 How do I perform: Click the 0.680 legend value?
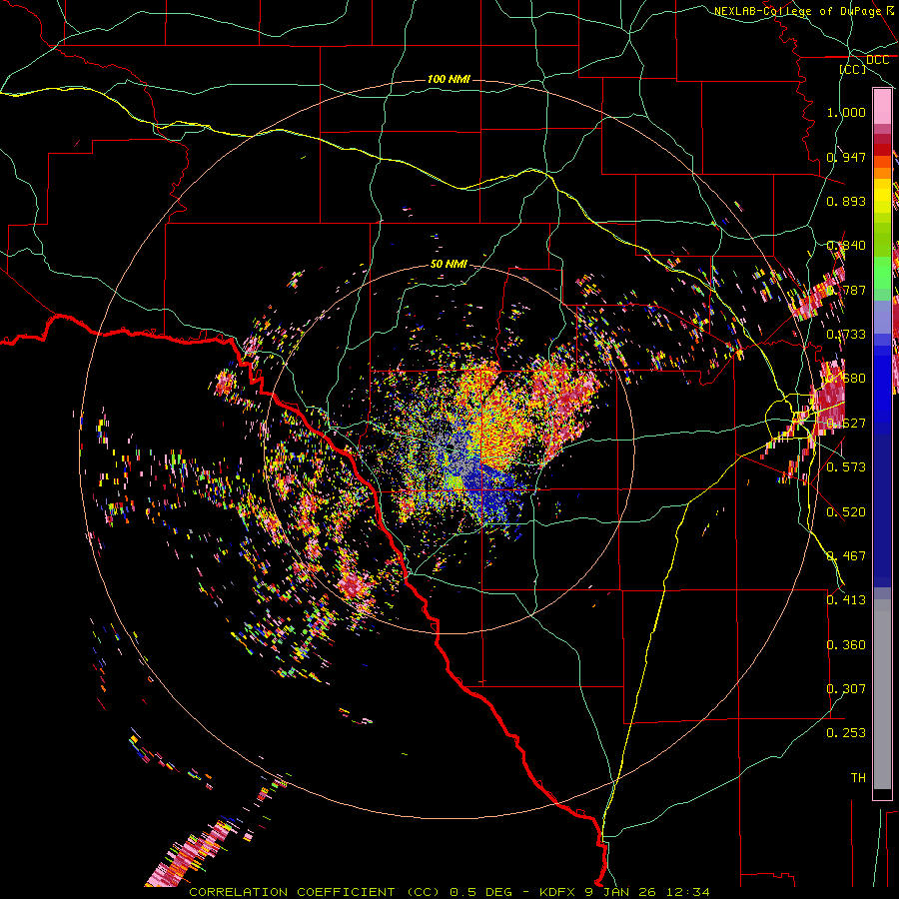846,379
